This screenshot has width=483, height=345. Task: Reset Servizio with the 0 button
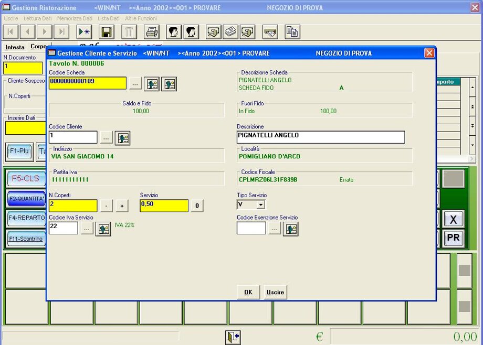[197, 206]
